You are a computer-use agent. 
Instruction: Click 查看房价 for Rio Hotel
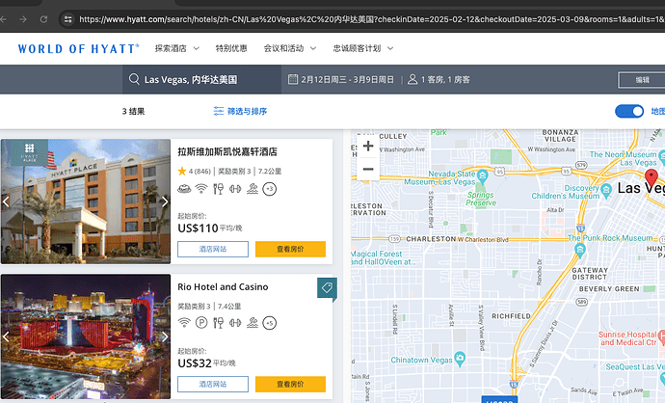[x=290, y=384]
